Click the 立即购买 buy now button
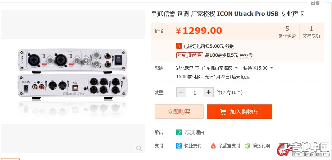The width and height of the screenshot is (332, 160). 179,112
